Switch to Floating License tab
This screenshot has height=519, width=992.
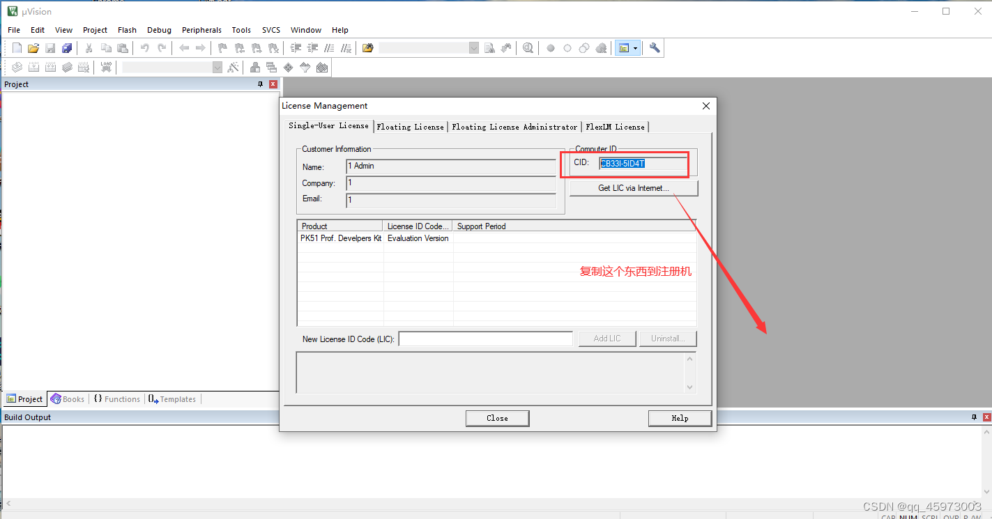[410, 127]
